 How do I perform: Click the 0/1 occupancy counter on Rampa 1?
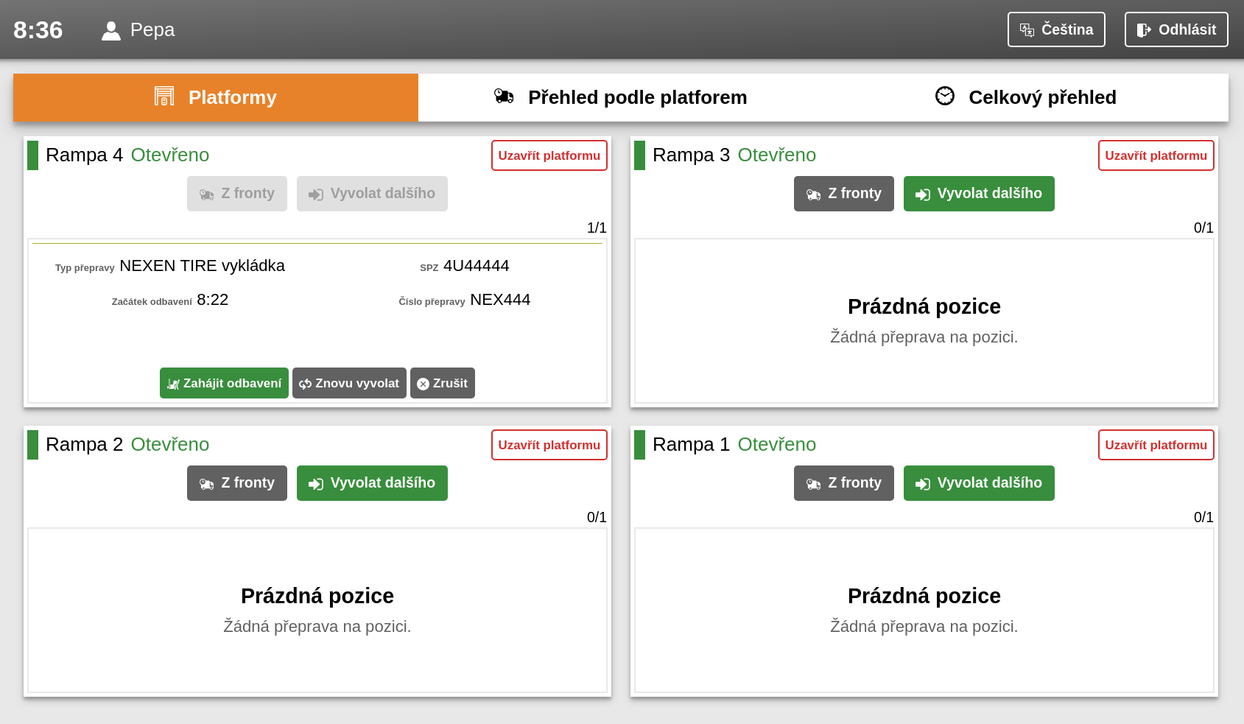point(1203,517)
